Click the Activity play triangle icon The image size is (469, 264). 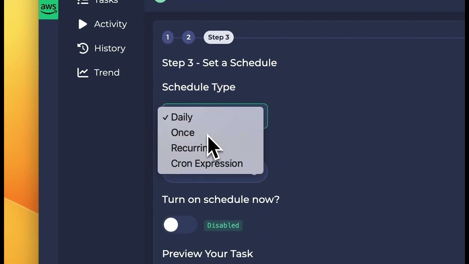(x=83, y=24)
